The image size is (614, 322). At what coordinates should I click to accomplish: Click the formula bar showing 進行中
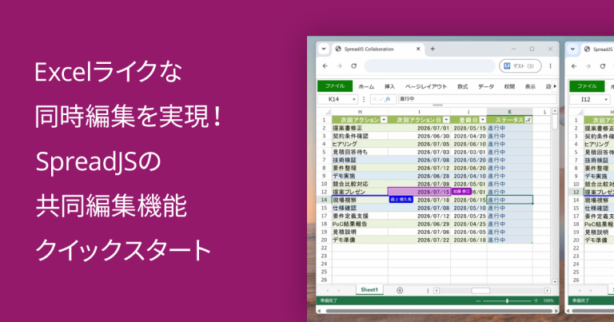coord(477,99)
